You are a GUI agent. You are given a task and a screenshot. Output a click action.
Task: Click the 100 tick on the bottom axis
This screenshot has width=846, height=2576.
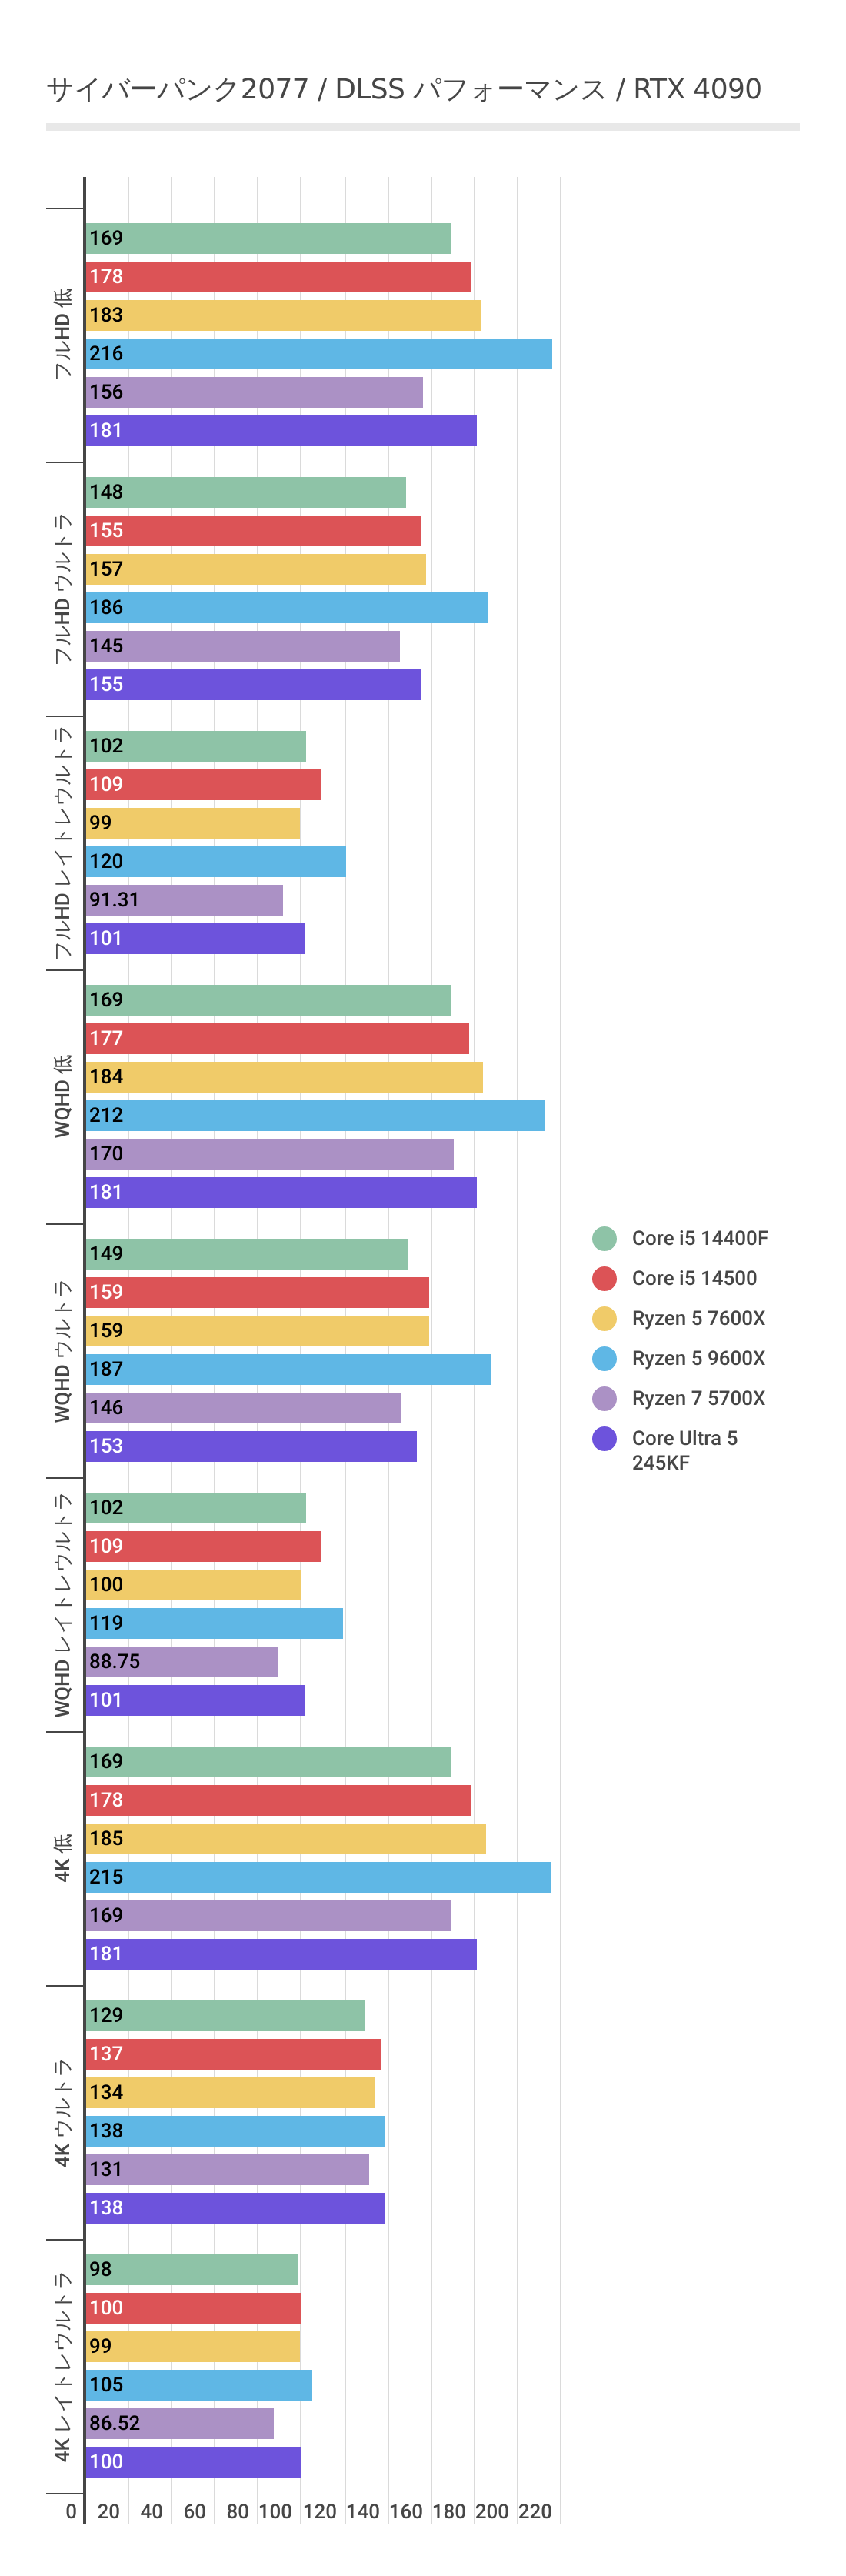pyautogui.click(x=276, y=2511)
